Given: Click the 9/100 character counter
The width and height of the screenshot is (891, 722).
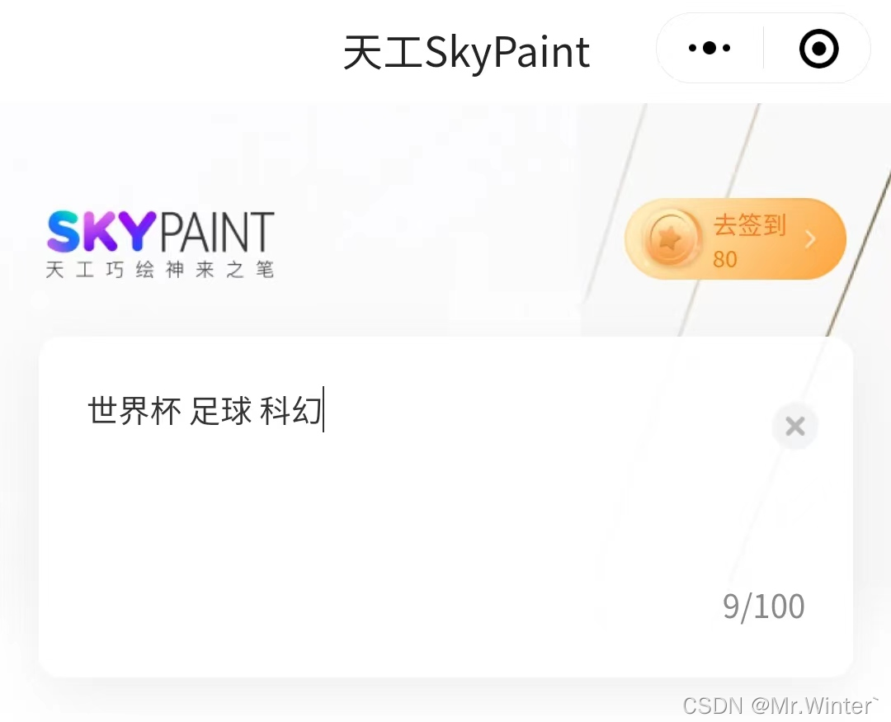Looking at the screenshot, I should click(x=762, y=605).
